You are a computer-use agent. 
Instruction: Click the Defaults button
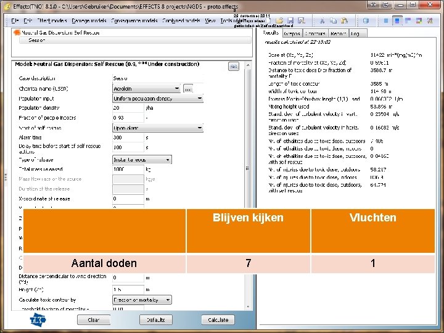point(156,320)
